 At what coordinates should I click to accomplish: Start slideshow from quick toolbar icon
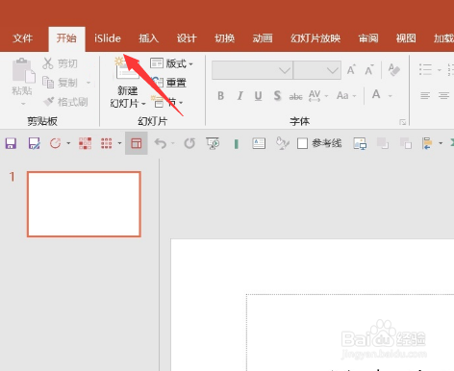(213, 143)
